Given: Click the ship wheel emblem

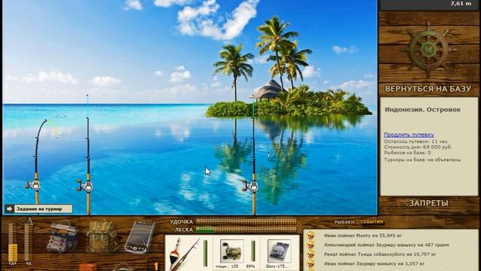Looking at the screenshot, I should [x=429, y=50].
